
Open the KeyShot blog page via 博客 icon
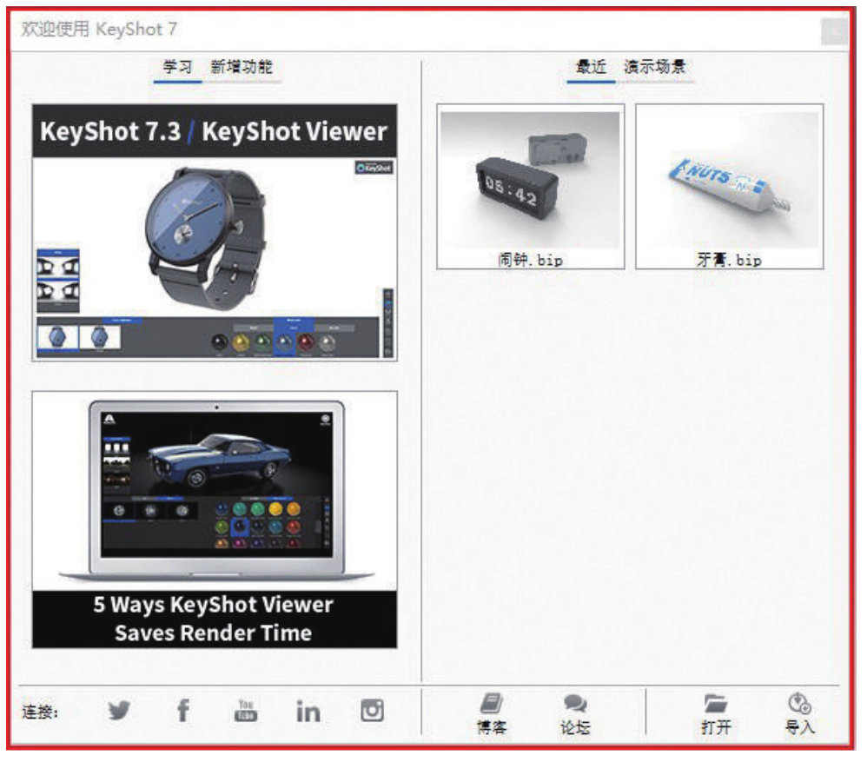pos(491,711)
